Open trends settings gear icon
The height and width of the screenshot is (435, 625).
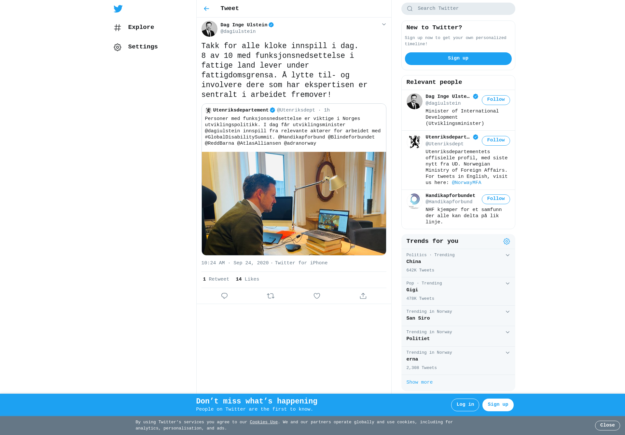pyautogui.click(x=507, y=241)
